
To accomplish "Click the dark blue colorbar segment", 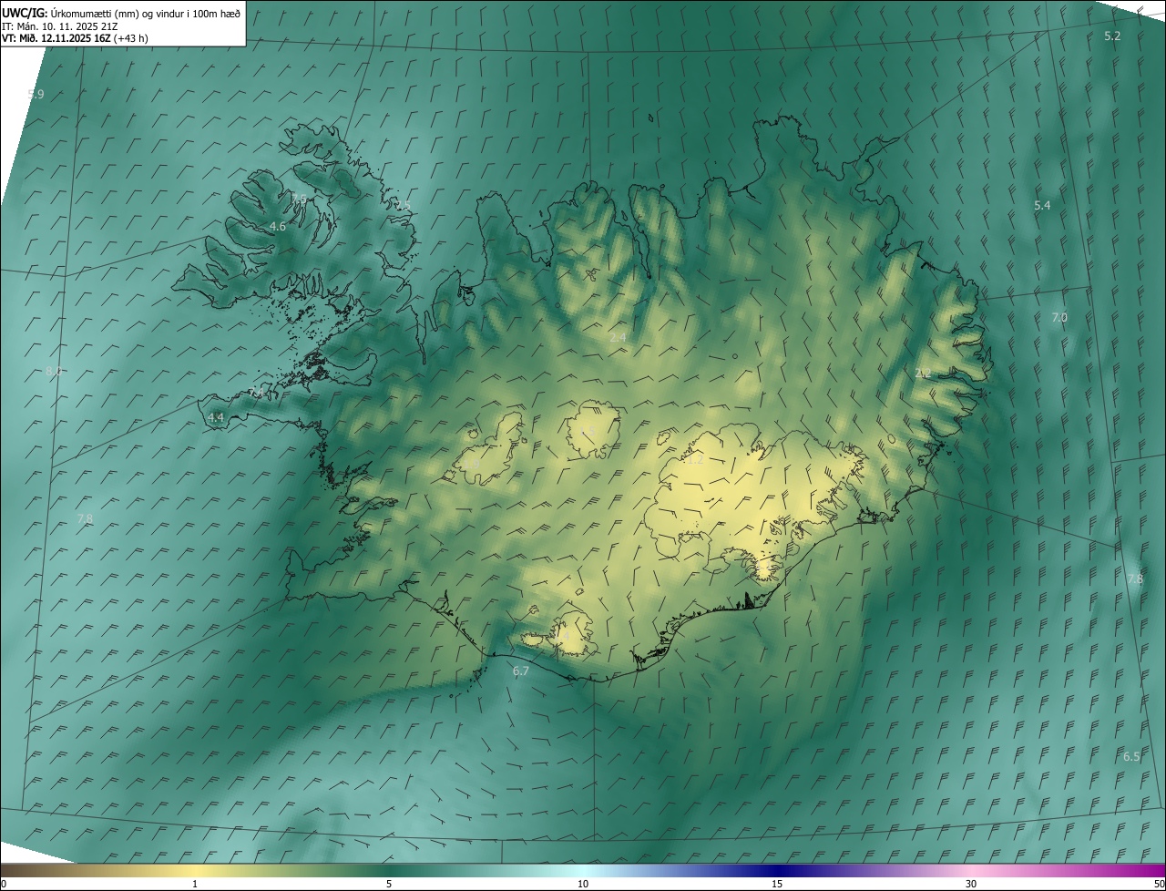I will (777, 870).
